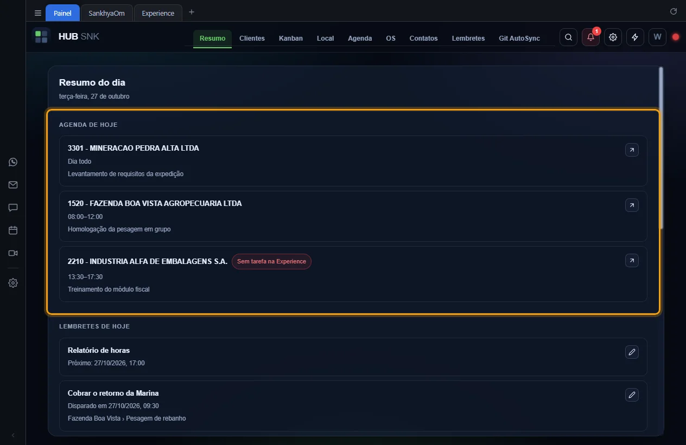686x445 pixels.
Task: Edit the Cobrar o retorno da Marina reminder
Action: (632, 395)
